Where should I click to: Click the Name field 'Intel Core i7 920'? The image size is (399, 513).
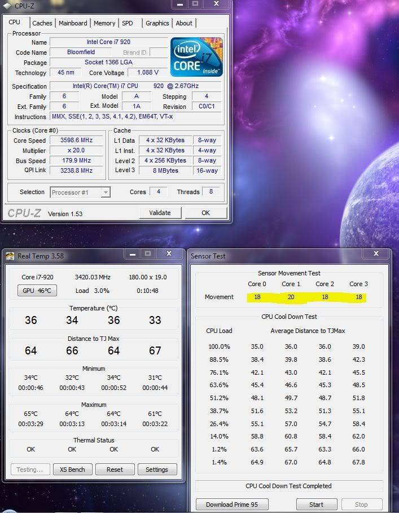tap(108, 42)
